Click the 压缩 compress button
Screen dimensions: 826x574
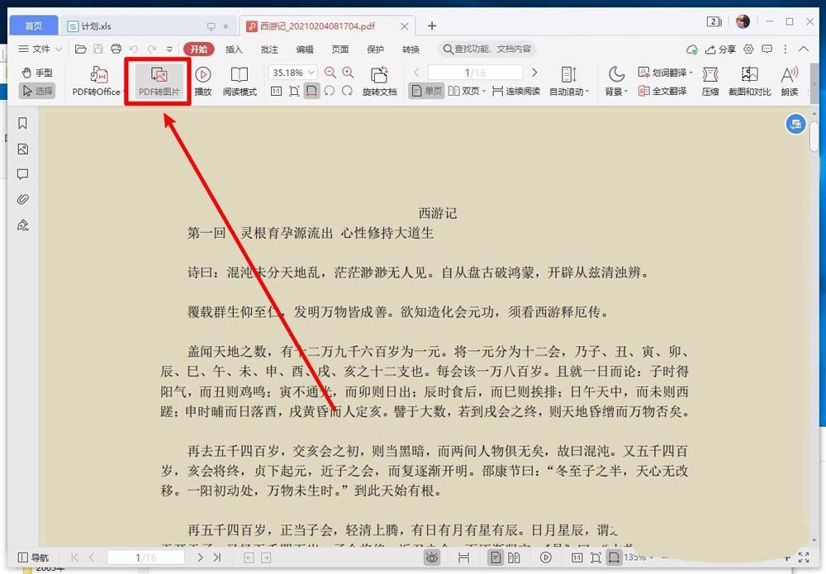710,81
